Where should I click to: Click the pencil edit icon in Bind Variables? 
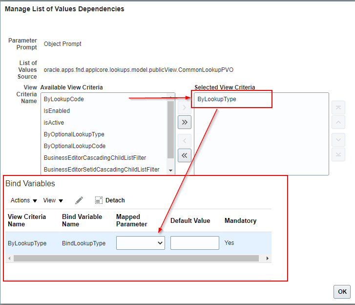point(79,200)
